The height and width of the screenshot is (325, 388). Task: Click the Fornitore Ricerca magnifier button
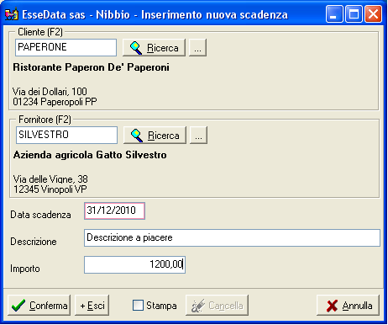tap(155, 136)
